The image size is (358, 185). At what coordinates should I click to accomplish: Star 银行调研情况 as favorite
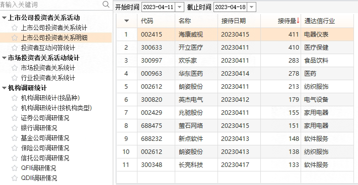[15, 128]
